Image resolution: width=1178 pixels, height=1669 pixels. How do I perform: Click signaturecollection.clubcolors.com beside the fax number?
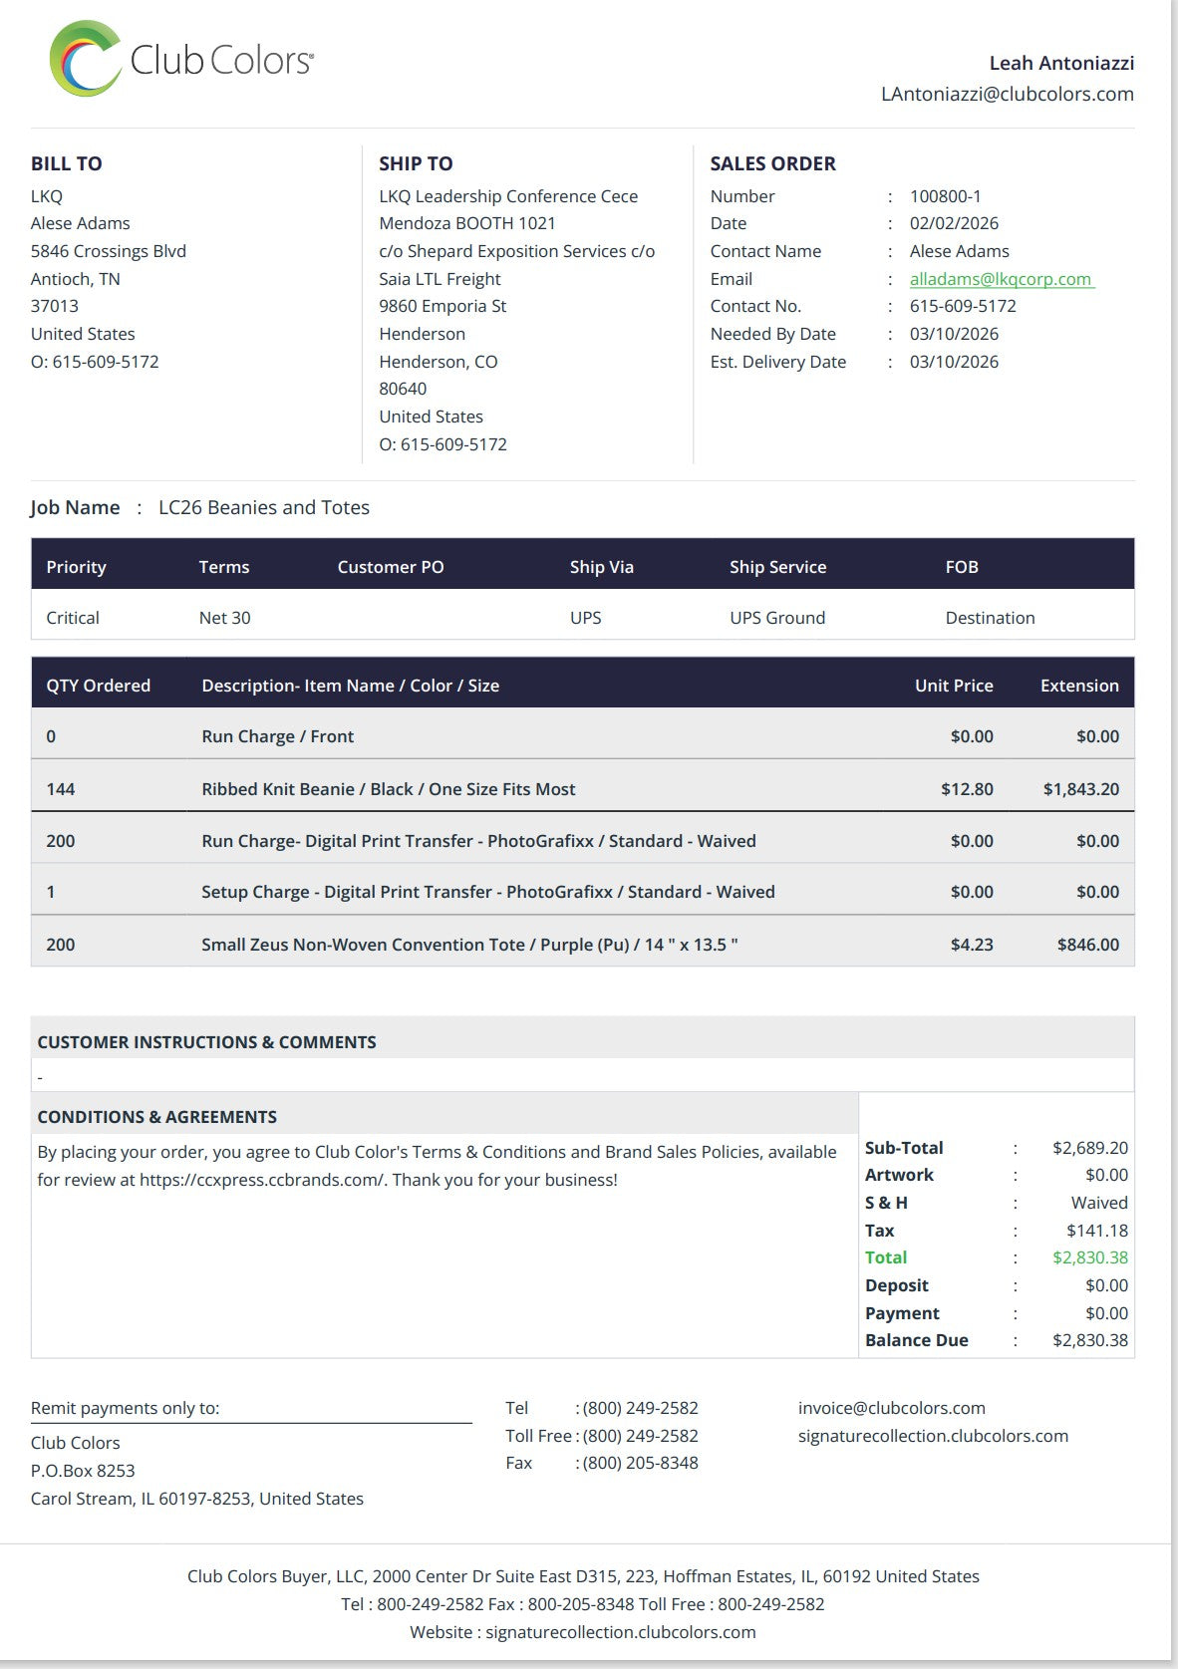pos(932,1436)
